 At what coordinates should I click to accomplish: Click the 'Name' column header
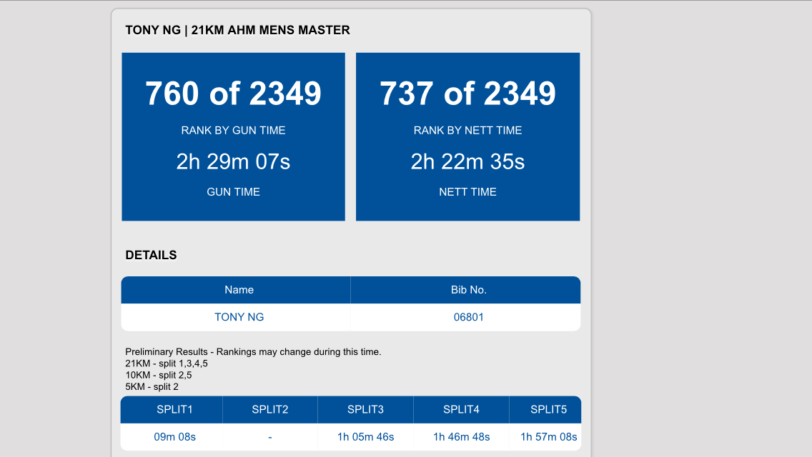pyautogui.click(x=236, y=290)
